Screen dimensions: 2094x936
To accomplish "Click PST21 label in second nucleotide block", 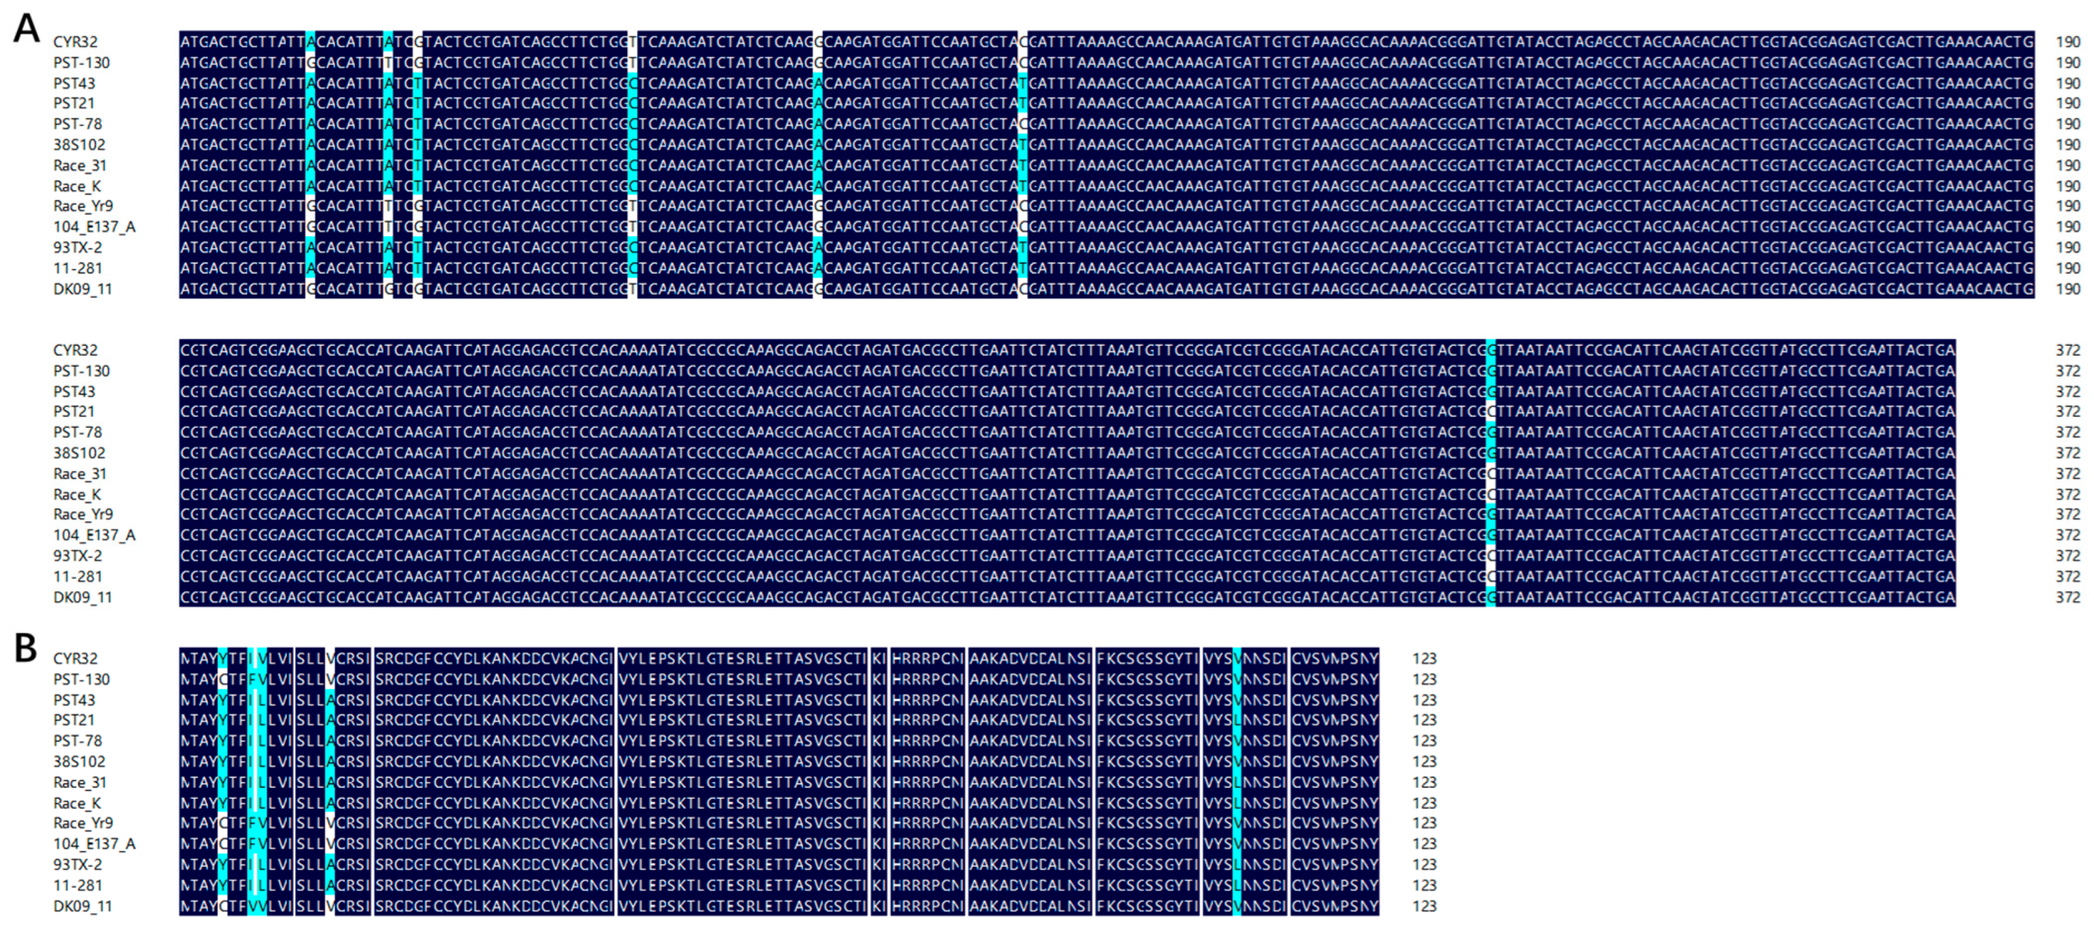I will (74, 411).
